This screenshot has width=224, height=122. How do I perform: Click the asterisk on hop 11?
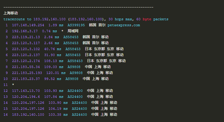pyautogui.click(x=13, y=85)
